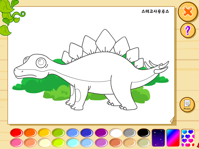Select the terracotta brown paint swatch

coord(116,142)
